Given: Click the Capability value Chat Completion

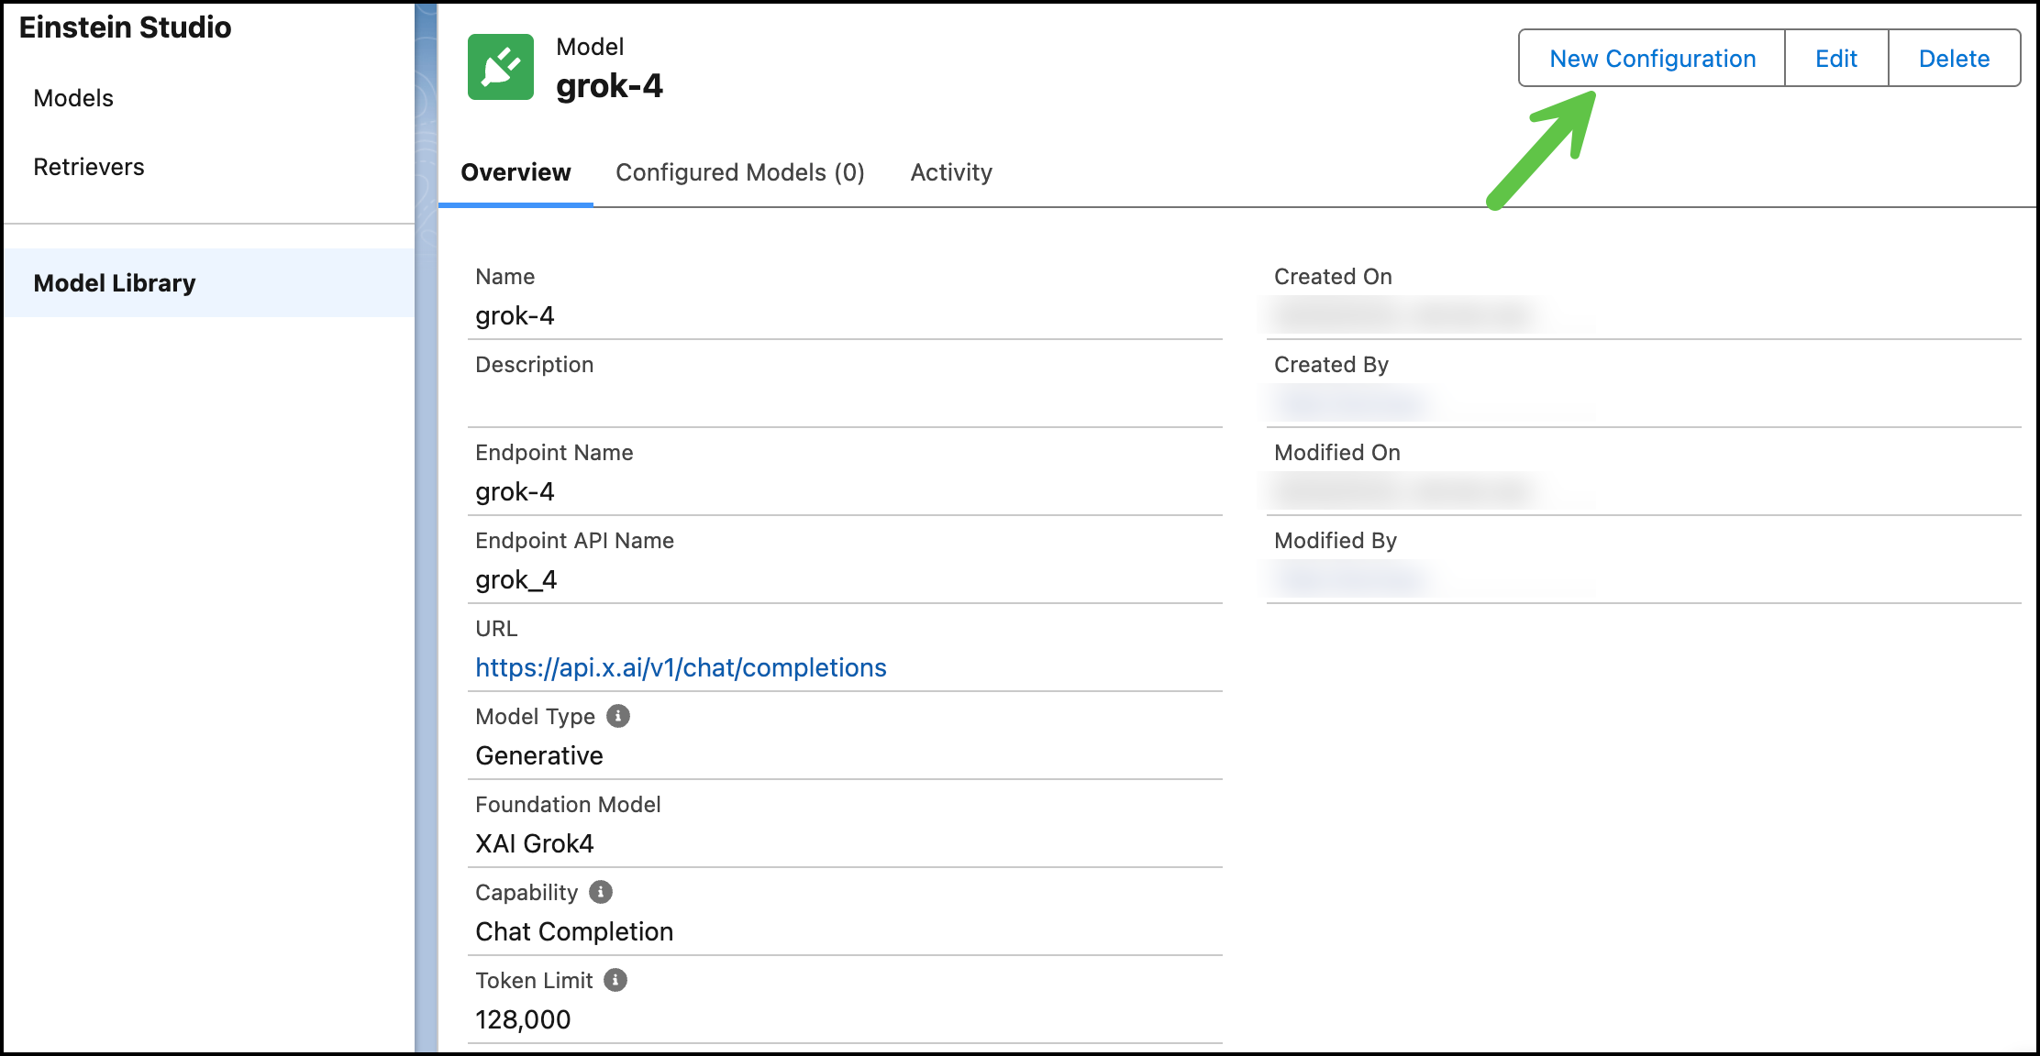Looking at the screenshot, I should pos(574,931).
